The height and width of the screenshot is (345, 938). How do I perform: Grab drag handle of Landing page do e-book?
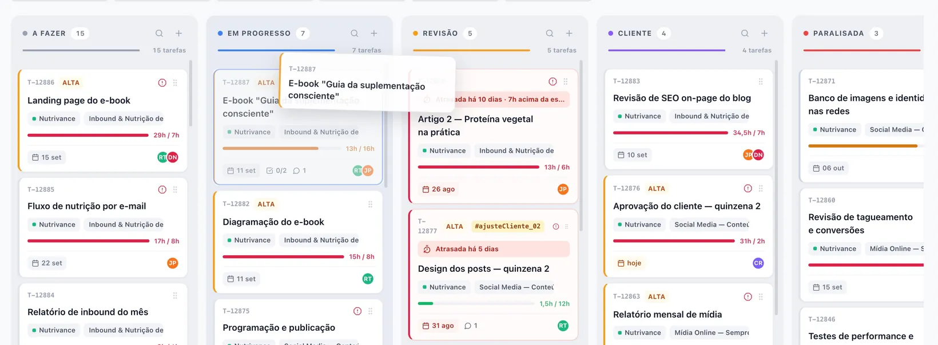[x=175, y=83]
